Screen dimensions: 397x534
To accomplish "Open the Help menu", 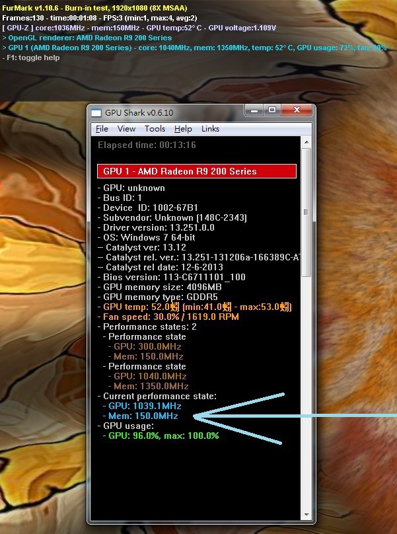I will click(x=183, y=129).
